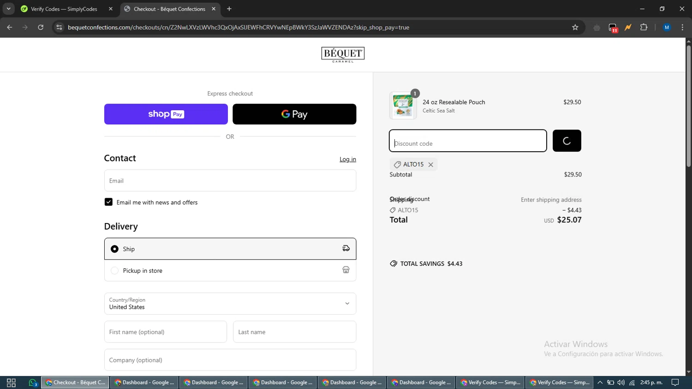This screenshot has width=692, height=389.
Task: Toggle Email me with news and offers
Action: point(108,202)
